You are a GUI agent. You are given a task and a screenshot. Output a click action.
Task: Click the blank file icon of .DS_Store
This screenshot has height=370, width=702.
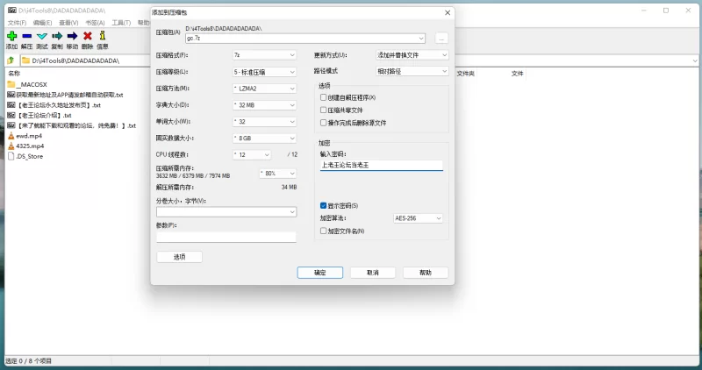pos(11,156)
